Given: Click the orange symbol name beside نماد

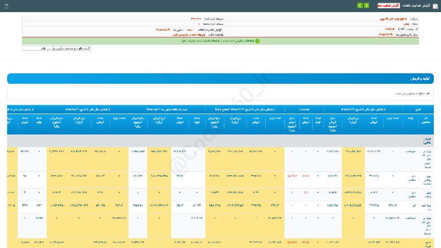Looking at the screenshot, I should coord(406,24).
